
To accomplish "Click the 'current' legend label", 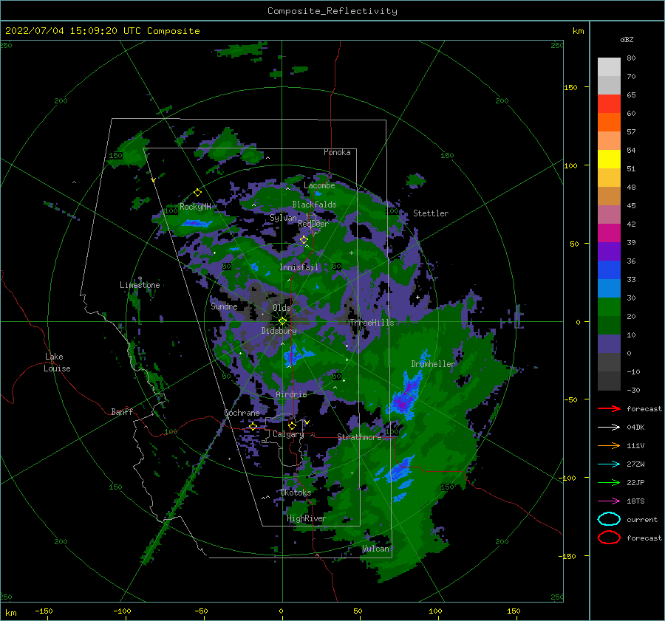I will (642, 519).
